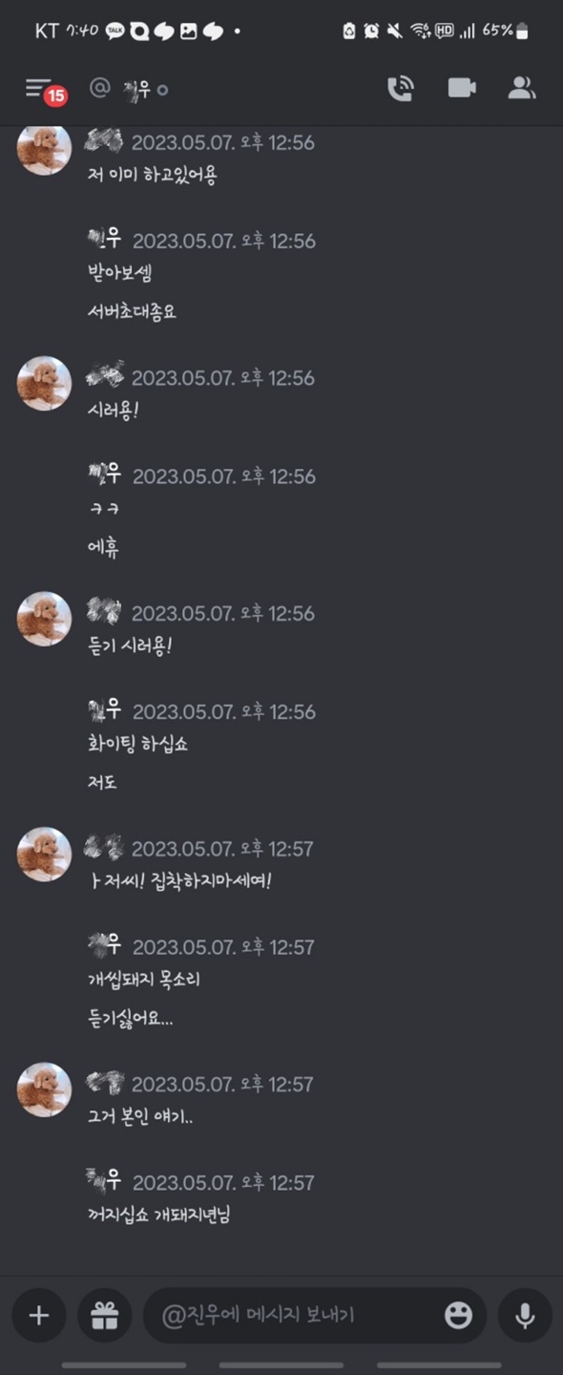Open the channel list hamburger menu
The width and height of the screenshot is (563, 1375).
(37, 88)
